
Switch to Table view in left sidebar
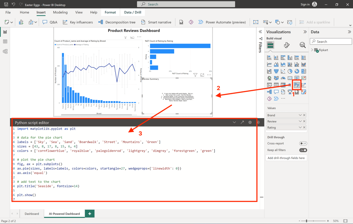pyautogui.click(x=5, y=42)
